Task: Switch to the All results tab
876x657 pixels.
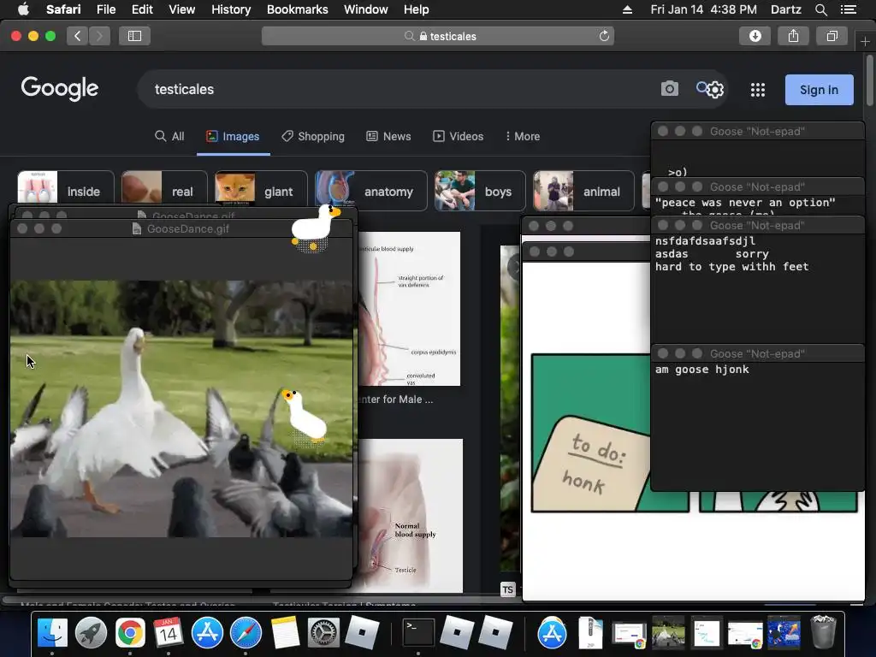Action: (169, 136)
